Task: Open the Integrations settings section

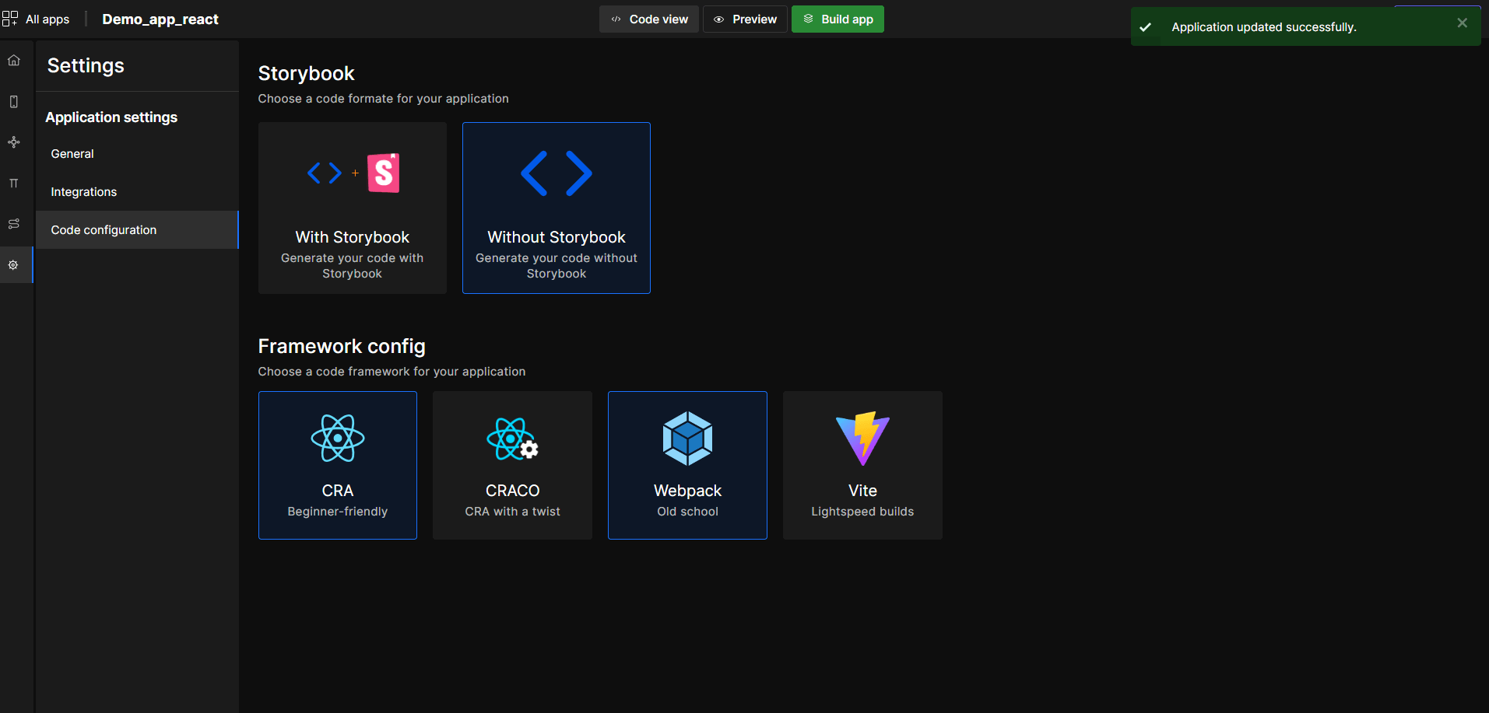Action: point(137,192)
